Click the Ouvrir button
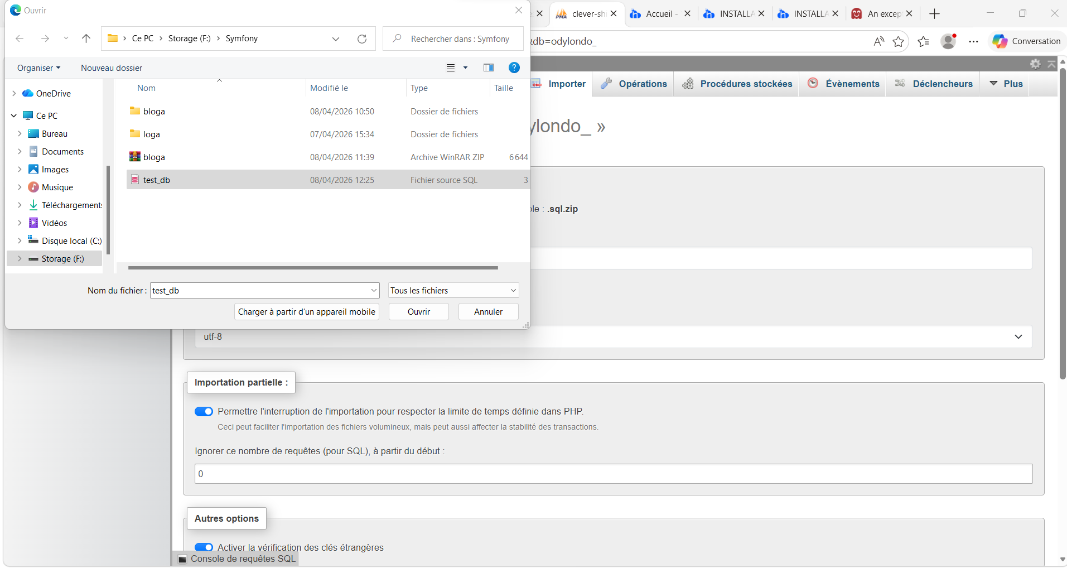This screenshot has width=1067, height=568. point(418,312)
